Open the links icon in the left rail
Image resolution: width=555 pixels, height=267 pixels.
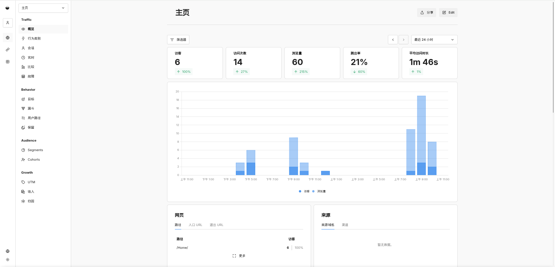8,49
